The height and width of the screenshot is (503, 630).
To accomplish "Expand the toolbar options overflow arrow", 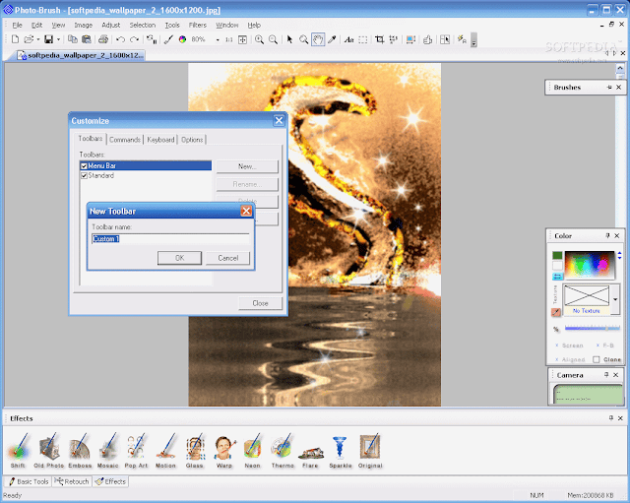I will tap(474, 40).
